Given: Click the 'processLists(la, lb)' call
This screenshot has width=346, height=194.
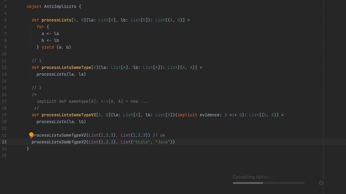Looking at the screenshot, I should [61, 122].
